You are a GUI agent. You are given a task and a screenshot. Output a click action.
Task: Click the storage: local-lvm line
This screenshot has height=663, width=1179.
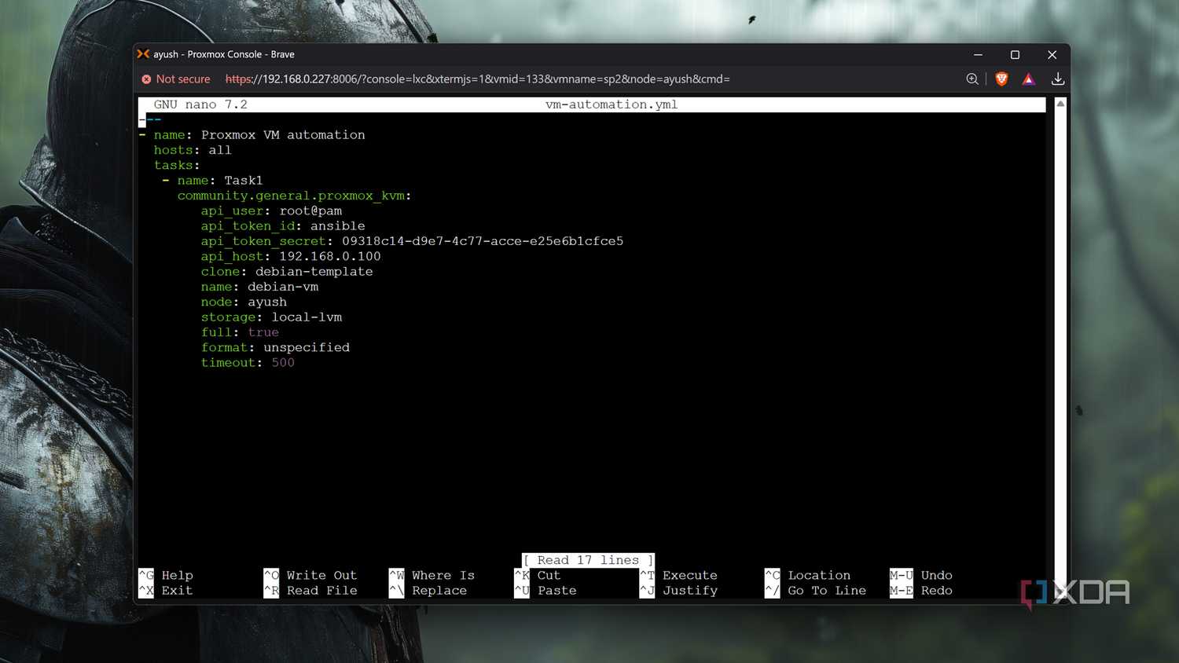(271, 317)
